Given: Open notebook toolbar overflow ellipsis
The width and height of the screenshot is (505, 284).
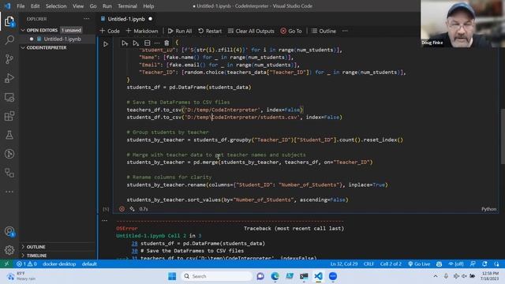Looking at the screenshot, I should tap(345, 31).
